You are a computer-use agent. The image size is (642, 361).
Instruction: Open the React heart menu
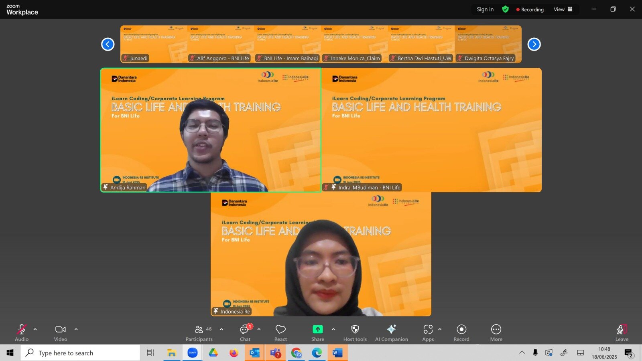(280, 333)
